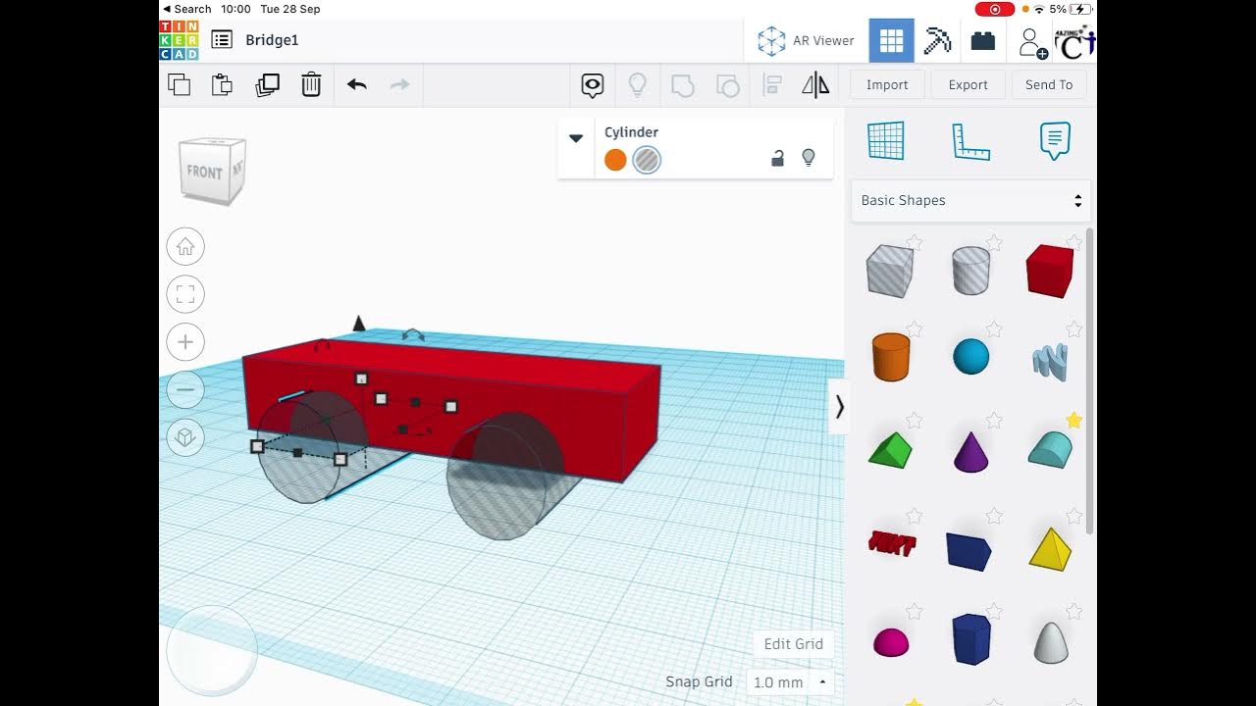
Task: Collapse the Cylinder inspector panel arrow
Action: pos(576,138)
